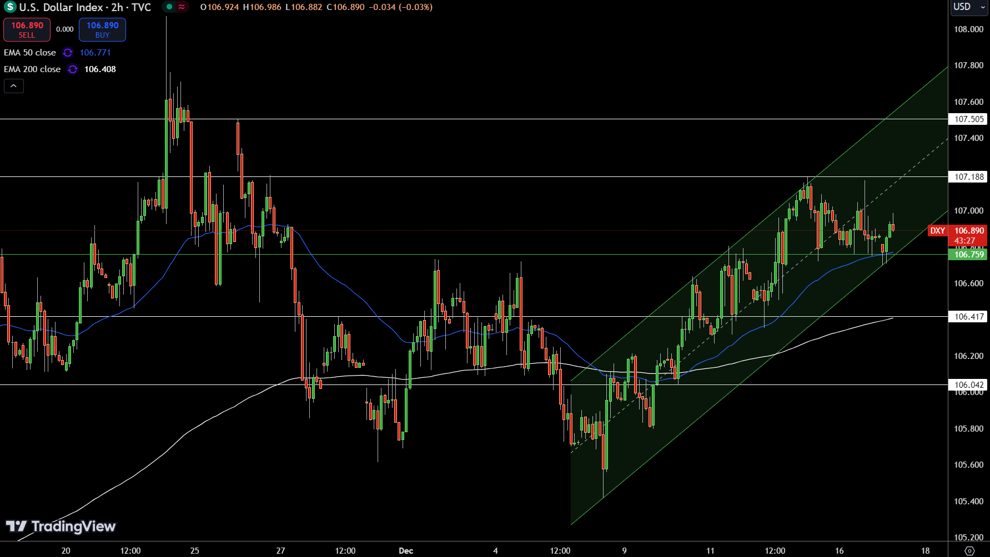
Task: Click the green dollar symbol logo
Action: click(9, 7)
